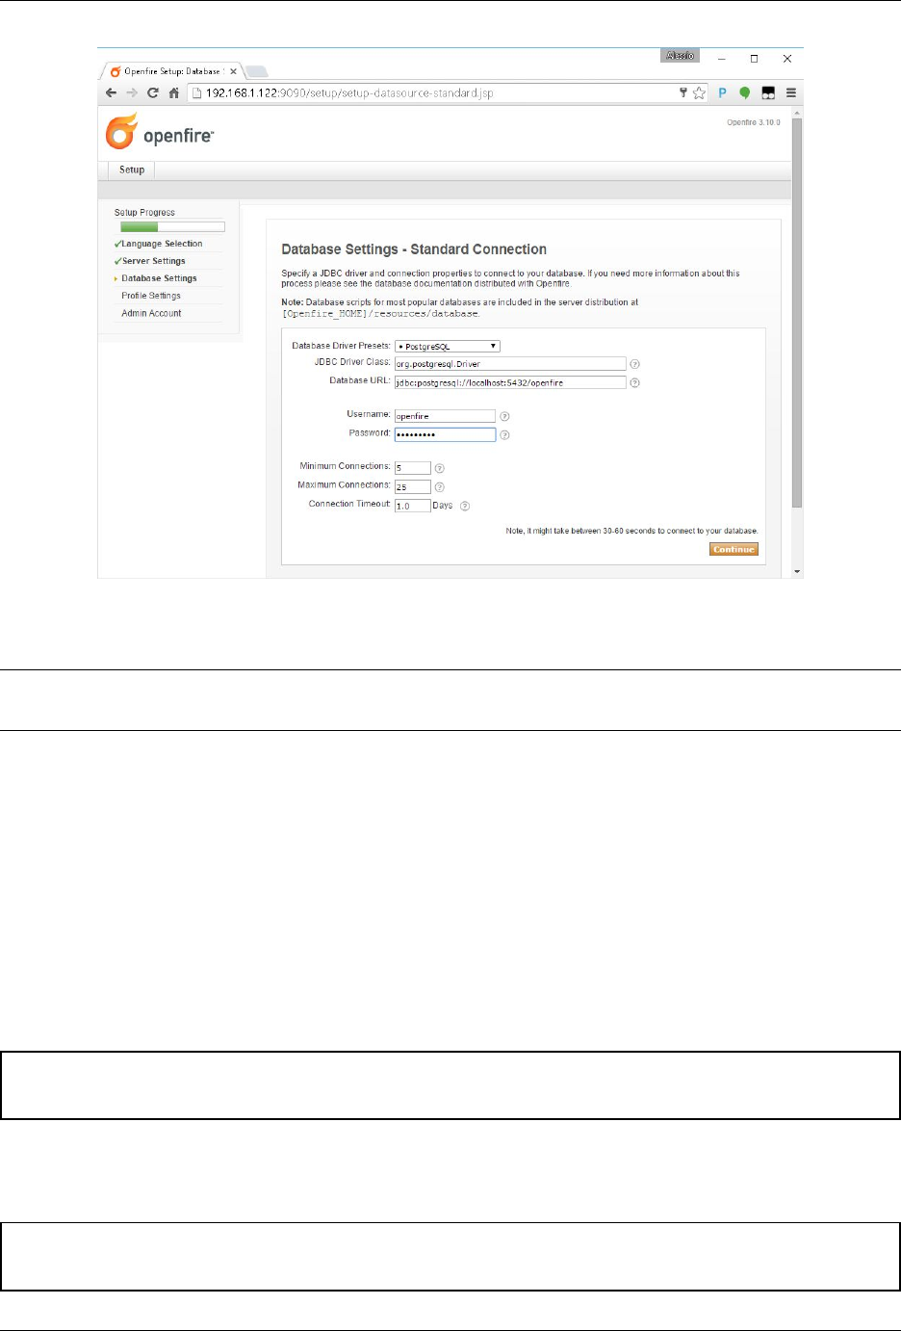Click the Username input field
901x1331 pixels.
445,416
